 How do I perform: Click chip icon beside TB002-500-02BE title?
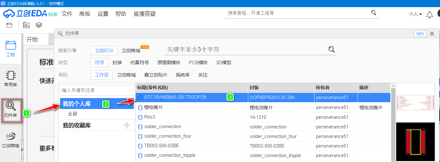pos(140,146)
